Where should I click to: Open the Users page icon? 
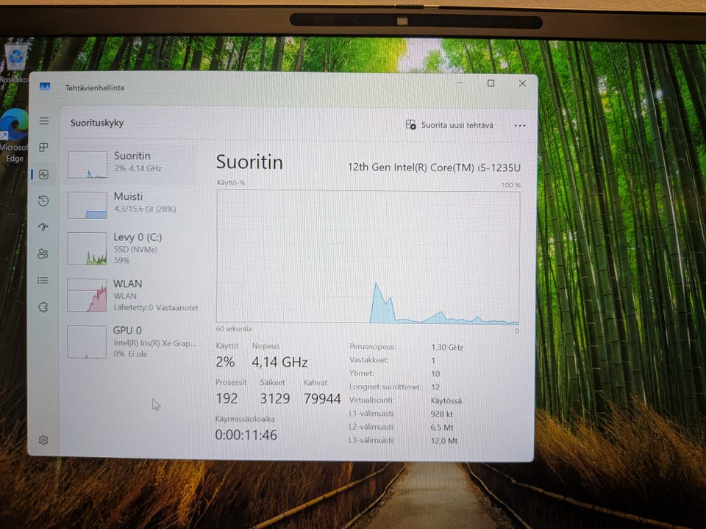tap(43, 253)
